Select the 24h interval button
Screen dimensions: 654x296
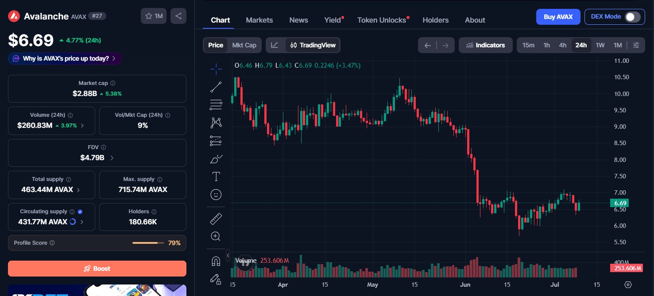pyautogui.click(x=581, y=45)
